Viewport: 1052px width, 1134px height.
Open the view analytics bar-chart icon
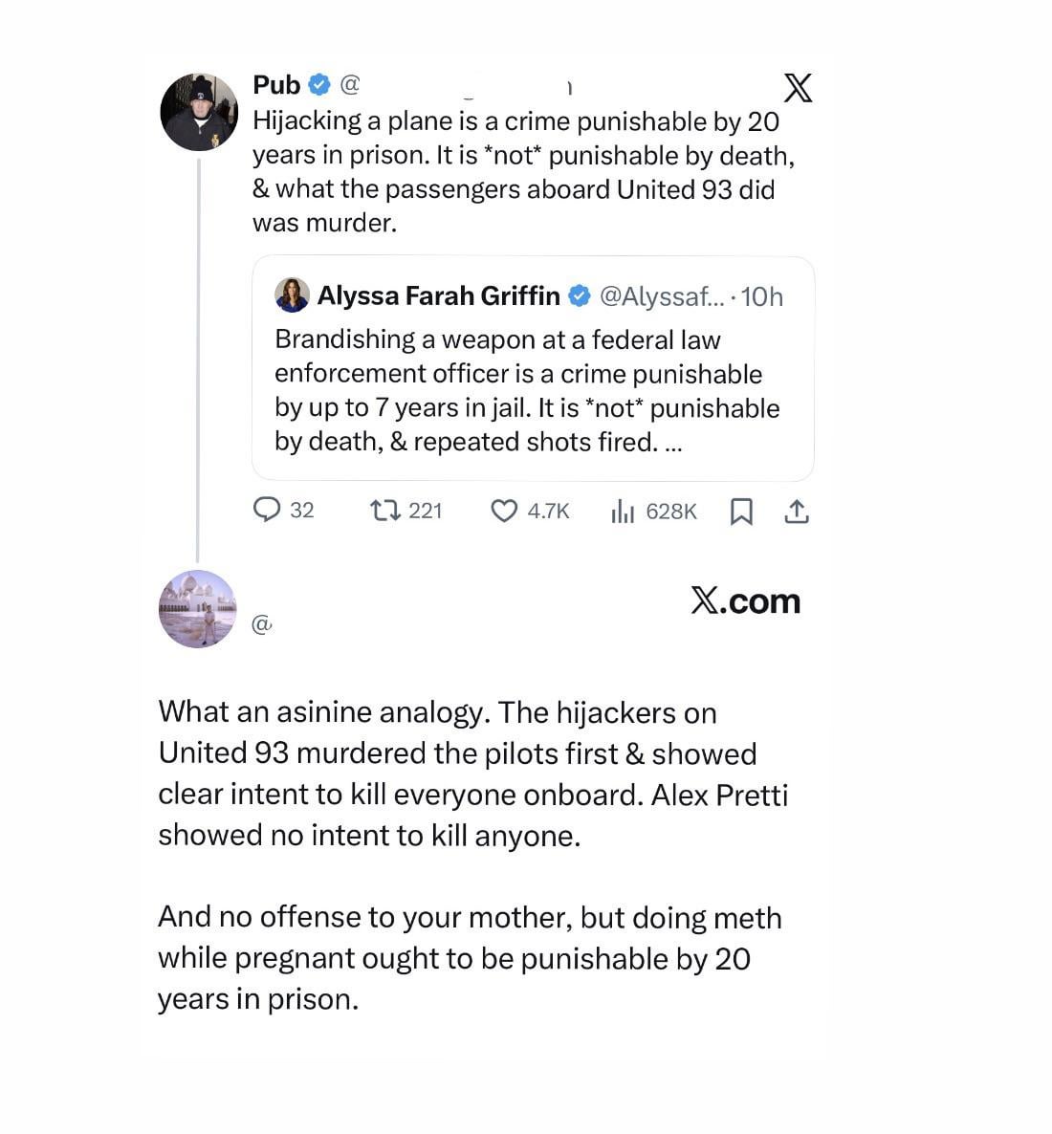point(623,512)
